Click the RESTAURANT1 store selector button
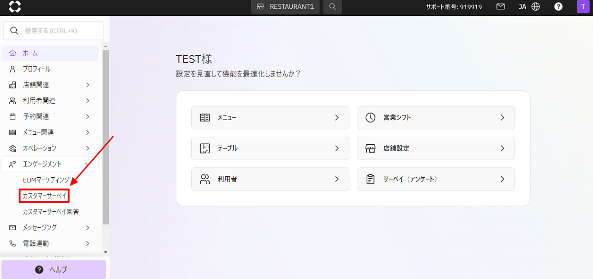This screenshot has height=279, width=593. [x=285, y=7]
